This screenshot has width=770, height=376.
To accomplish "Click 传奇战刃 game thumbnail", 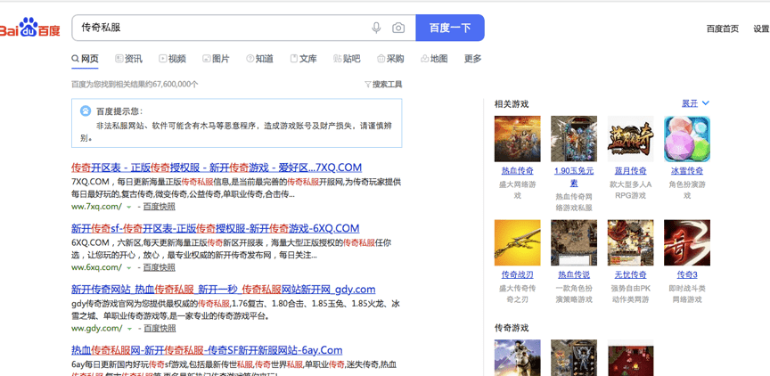I will (x=517, y=242).
